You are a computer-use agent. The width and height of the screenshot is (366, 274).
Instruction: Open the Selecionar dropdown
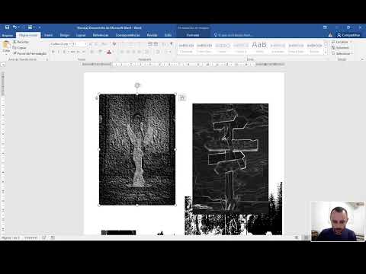pos(342,53)
